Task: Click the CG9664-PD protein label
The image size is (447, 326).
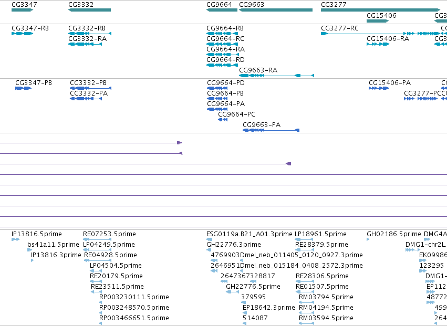Action: click(x=226, y=83)
